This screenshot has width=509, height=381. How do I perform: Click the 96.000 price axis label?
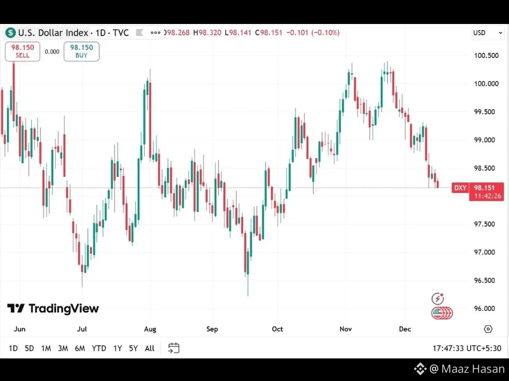coord(484,309)
